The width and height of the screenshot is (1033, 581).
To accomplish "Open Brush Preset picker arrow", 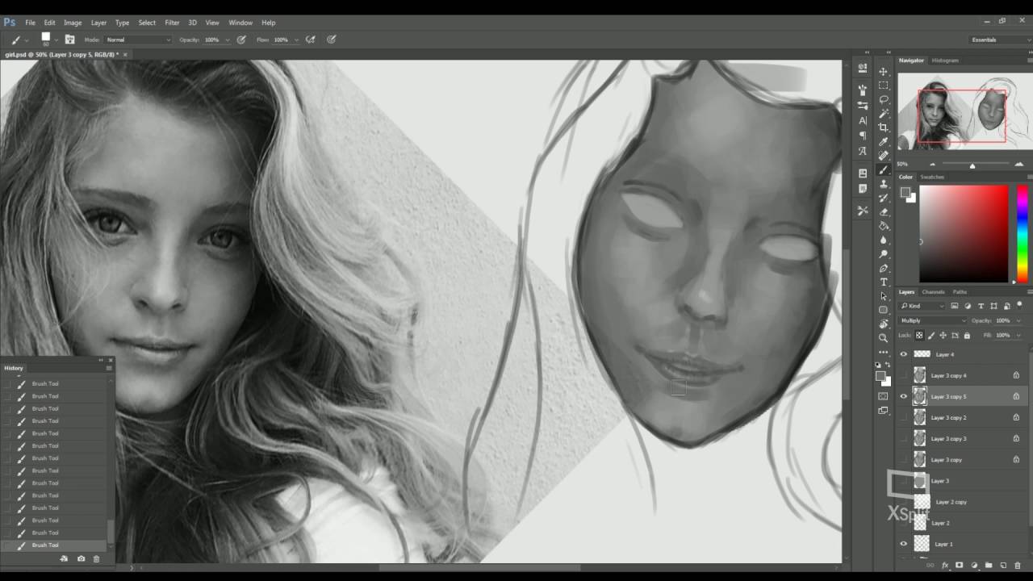I will (x=57, y=40).
